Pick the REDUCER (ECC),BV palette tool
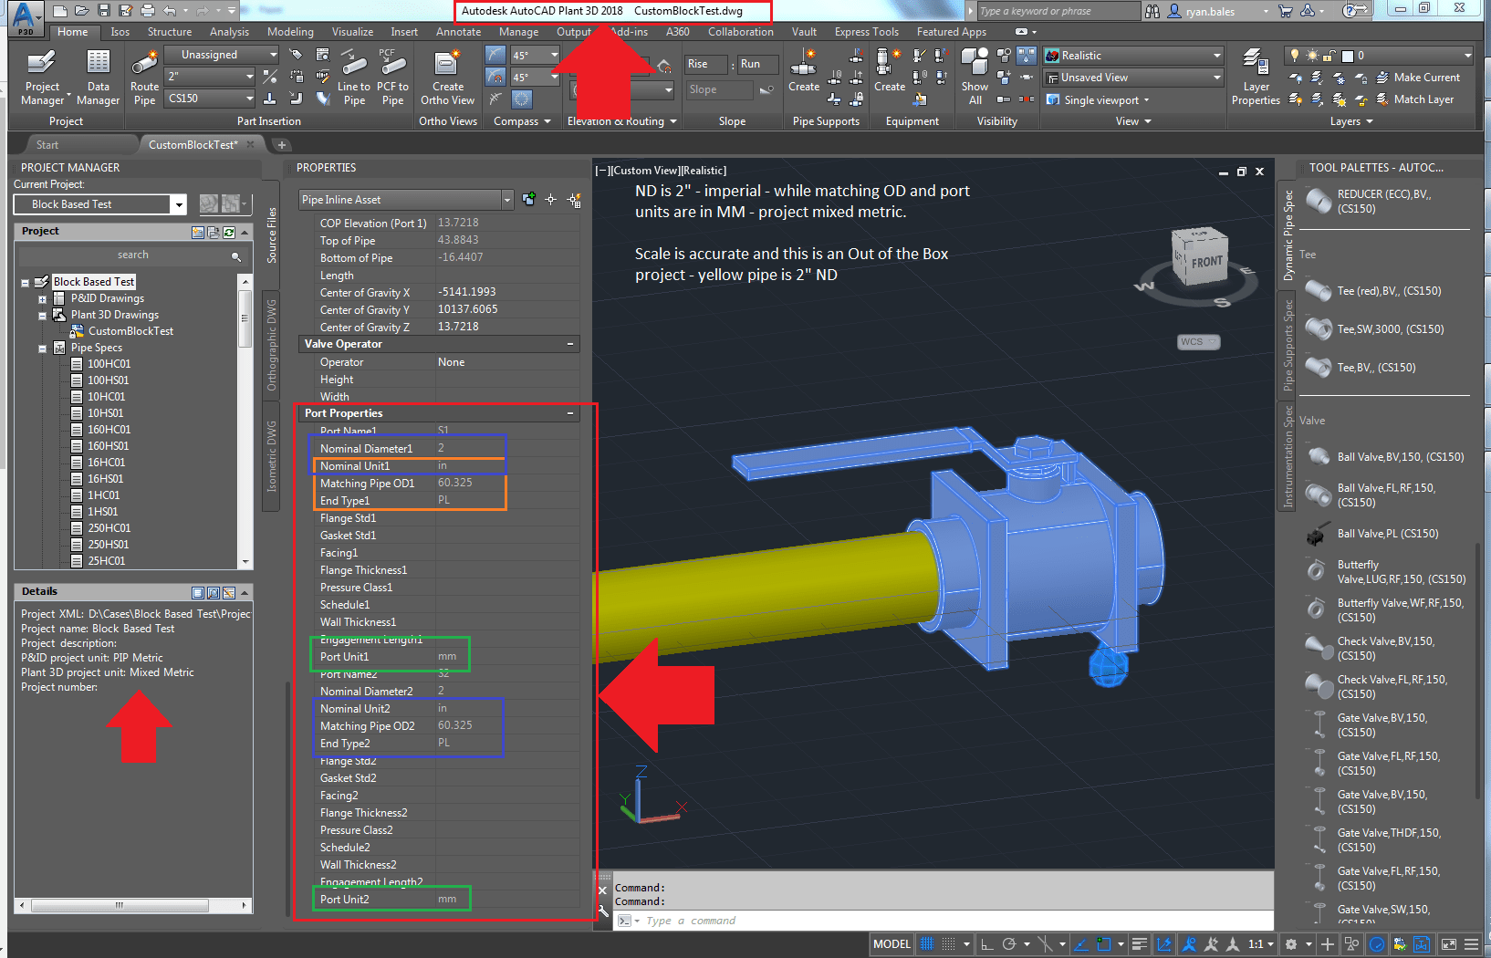Image resolution: width=1491 pixels, height=958 pixels. click(x=1385, y=202)
